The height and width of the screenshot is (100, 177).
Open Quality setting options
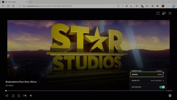coord(148,81)
